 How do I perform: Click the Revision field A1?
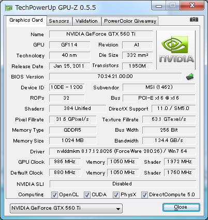(138, 45)
